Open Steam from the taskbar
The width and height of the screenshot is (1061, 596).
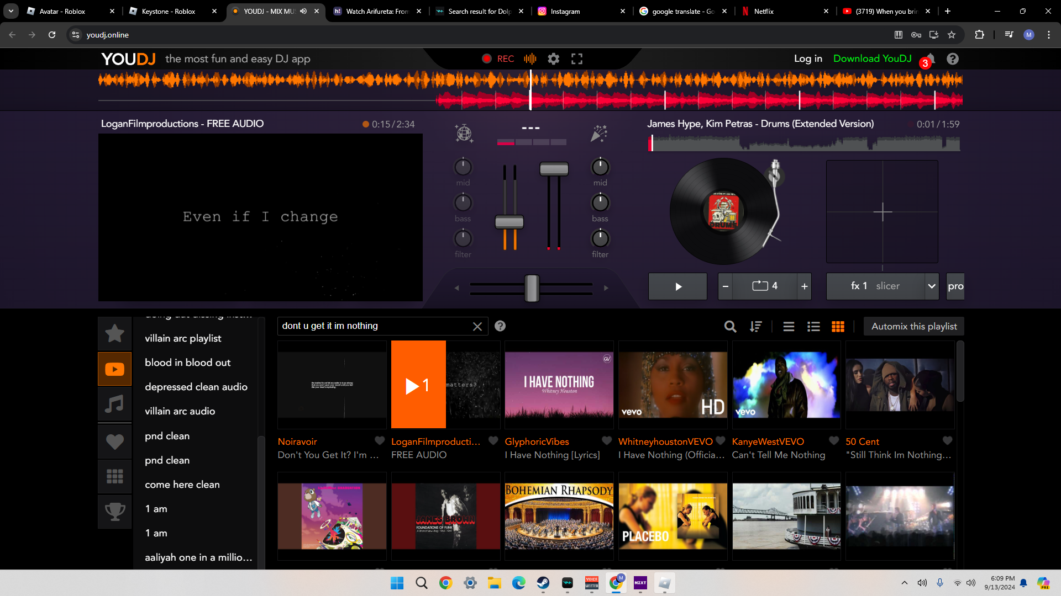pos(543,583)
